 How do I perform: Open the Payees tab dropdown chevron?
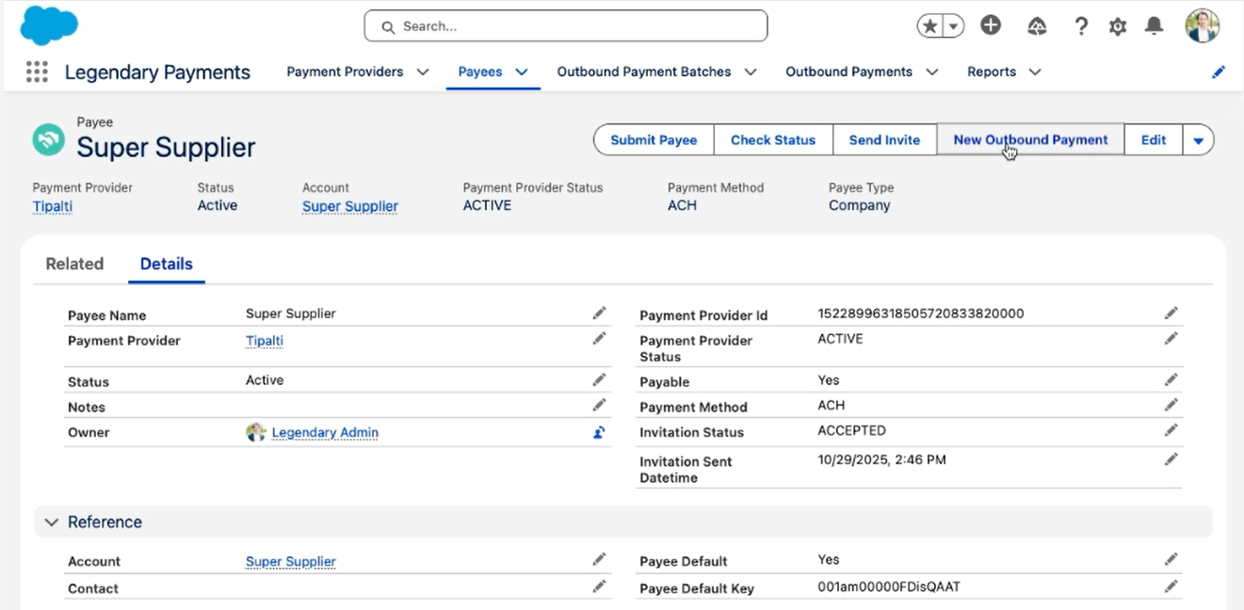[x=522, y=72]
